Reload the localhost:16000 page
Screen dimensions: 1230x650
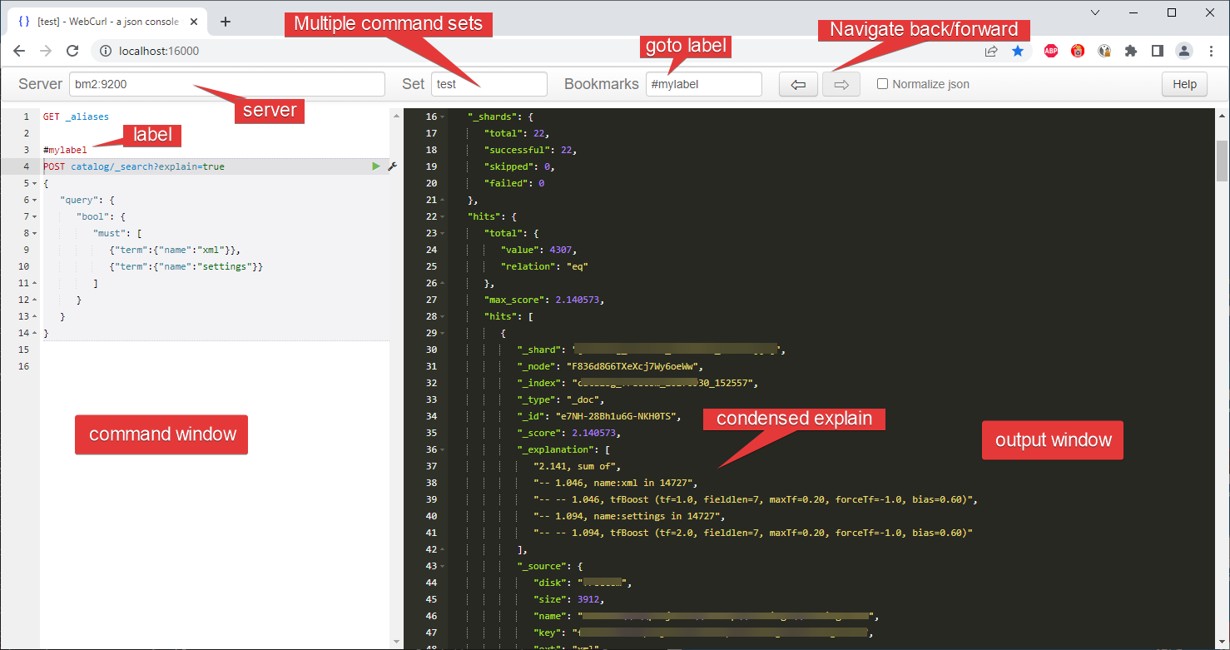click(72, 51)
